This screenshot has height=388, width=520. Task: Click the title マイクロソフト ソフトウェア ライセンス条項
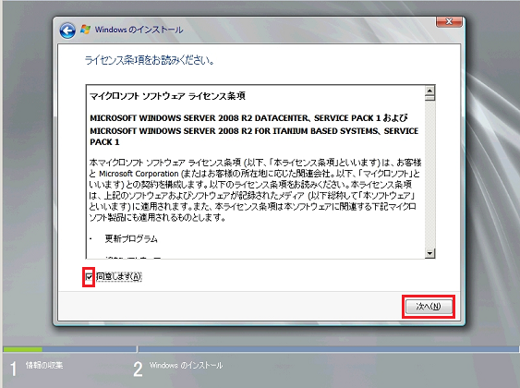(x=167, y=96)
